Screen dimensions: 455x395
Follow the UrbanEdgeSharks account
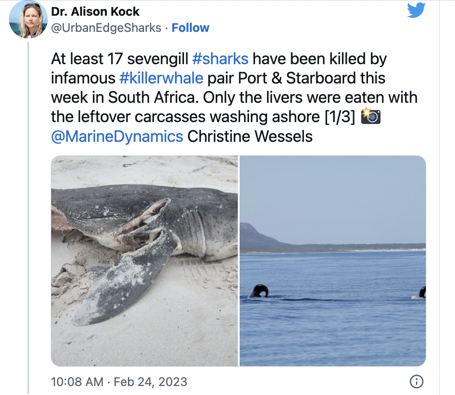click(190, 28)
